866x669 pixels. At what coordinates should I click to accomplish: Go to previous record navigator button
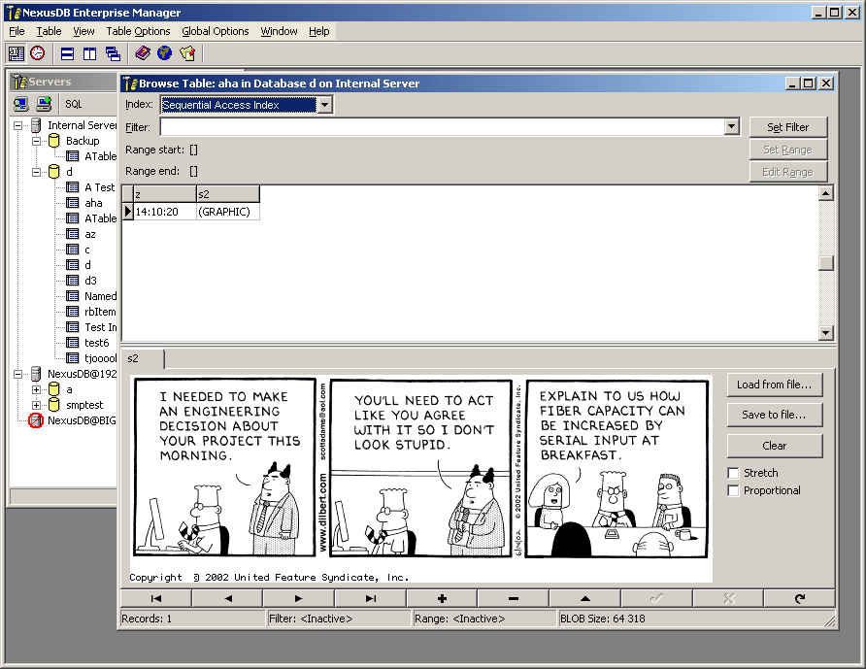click(x=227, y=598)
